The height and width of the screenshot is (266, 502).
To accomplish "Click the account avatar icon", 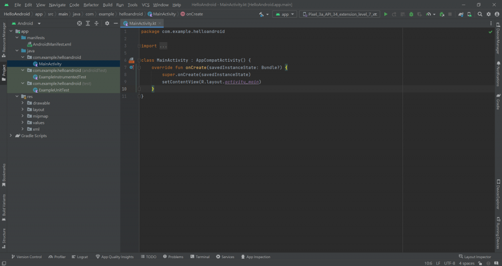I will pos(497,14).
